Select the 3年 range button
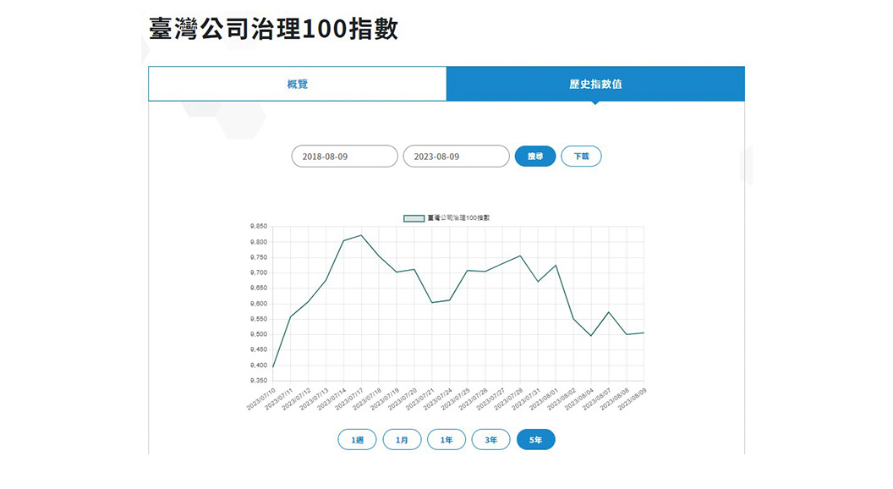Image resolution: width=893 pixels, height=489 pixels. point(491,439)
